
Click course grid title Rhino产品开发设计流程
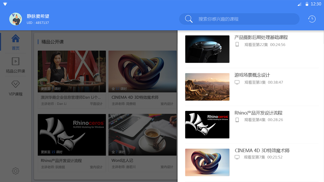click(61, 161)
